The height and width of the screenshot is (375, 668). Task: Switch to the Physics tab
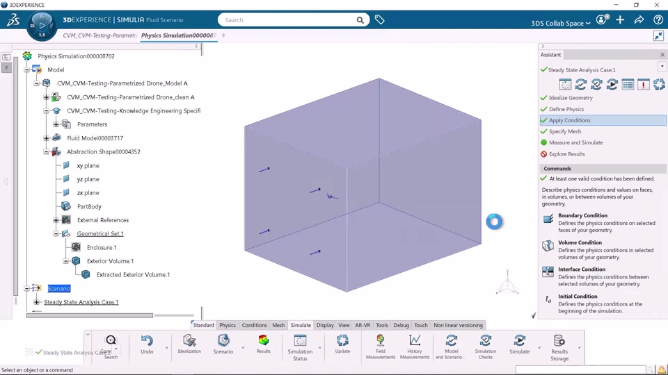click(227, 325)
